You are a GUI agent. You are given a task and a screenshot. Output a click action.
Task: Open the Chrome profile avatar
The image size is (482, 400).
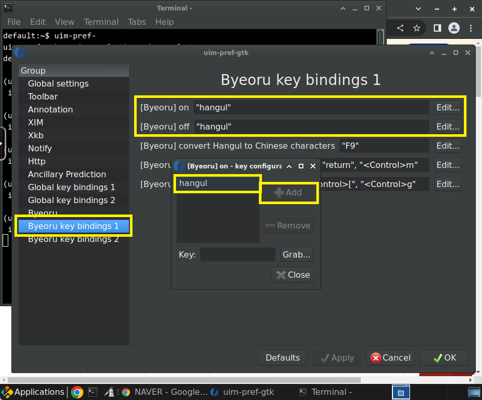(454, 28)
